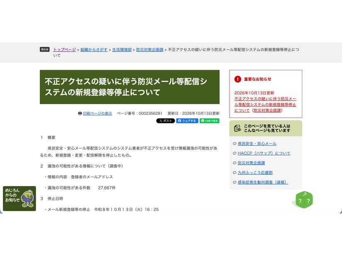This screenshot has height=256, width=342.
Task: Click the 更新日：2026年10月13日更新 text
Action: (193, 113)
